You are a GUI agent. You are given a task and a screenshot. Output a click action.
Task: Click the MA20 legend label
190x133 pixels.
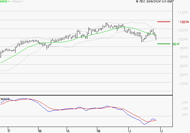pyautogui.click(x=4, y=2)
